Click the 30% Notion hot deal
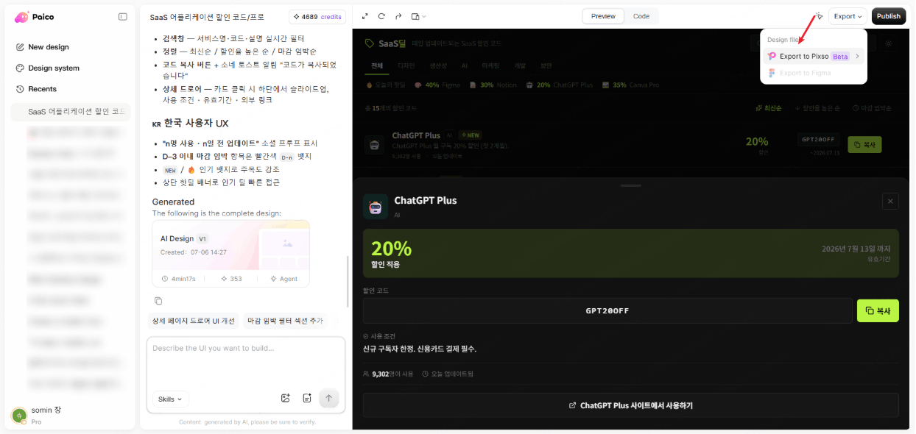 (493, 85)
